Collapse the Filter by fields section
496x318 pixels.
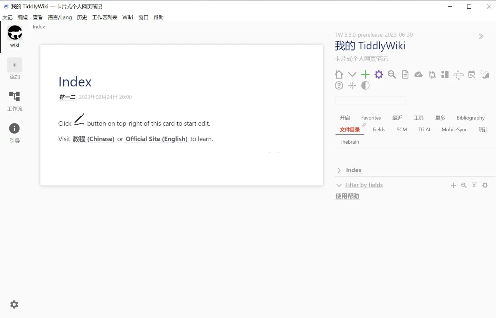[339, 185]
